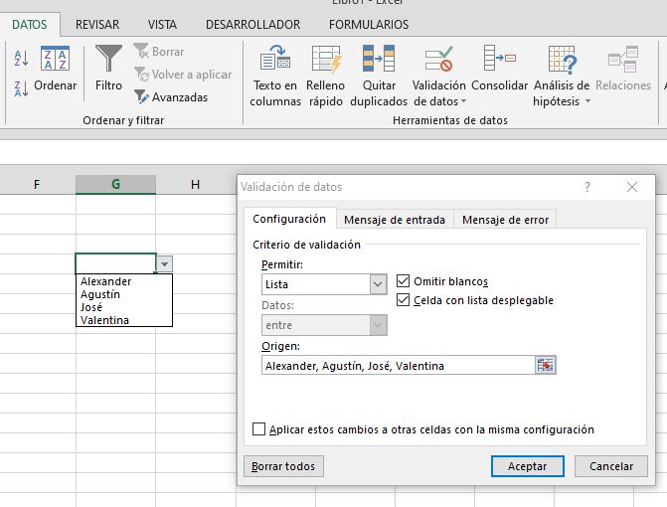Click Origen range selector collapse icon

pyautogui.click(x=546, y=366)
